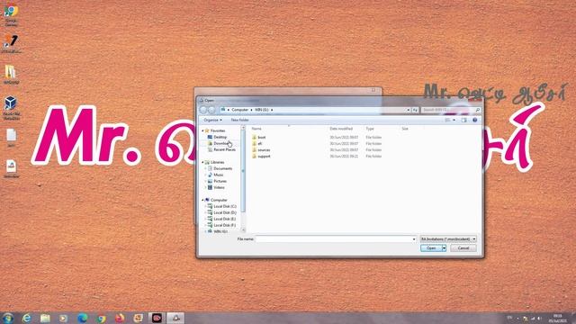Click WIN (G:) in the address path
The image size is (576, 324).
pyautogui.click(x=262, y=110)
